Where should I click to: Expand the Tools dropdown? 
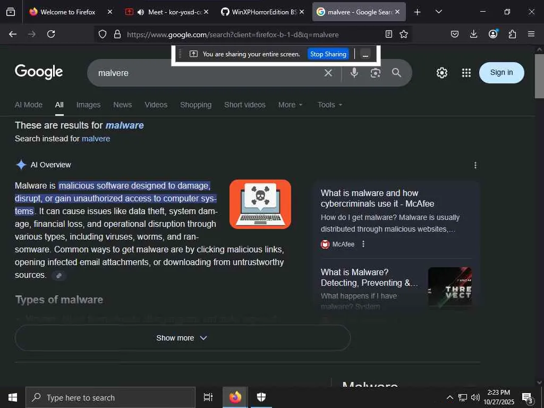pyautogui.click(x=330, y=105)
